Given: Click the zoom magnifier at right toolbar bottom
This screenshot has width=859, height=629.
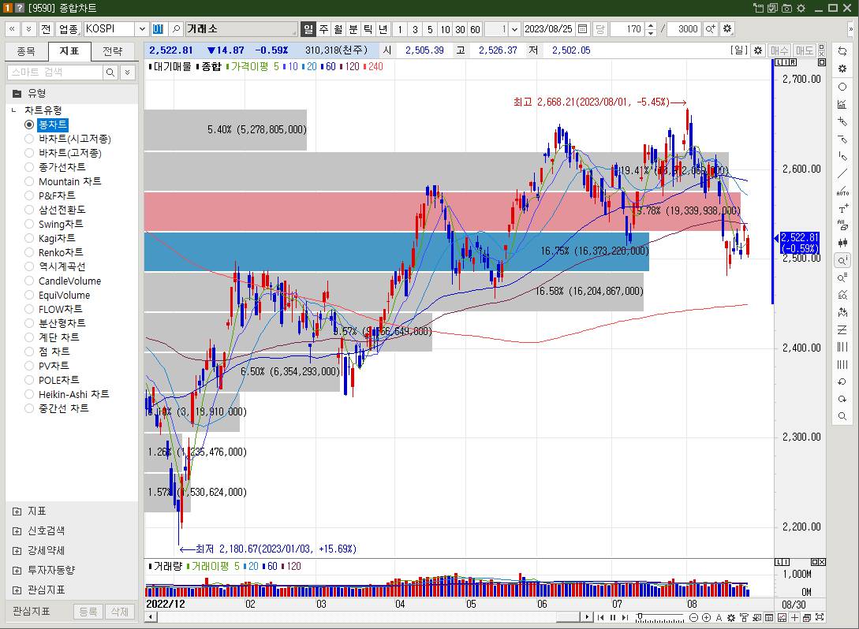Looking at the screenshot, I should pyautogui.click(x=842, y=417).
